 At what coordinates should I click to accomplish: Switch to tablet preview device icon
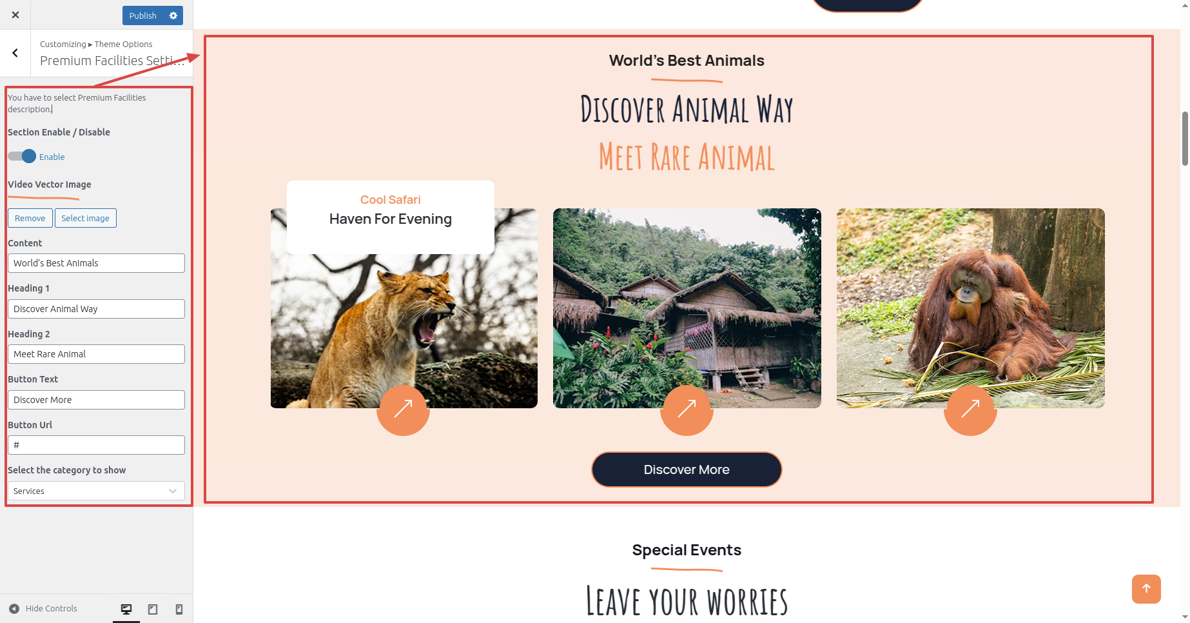153,609
